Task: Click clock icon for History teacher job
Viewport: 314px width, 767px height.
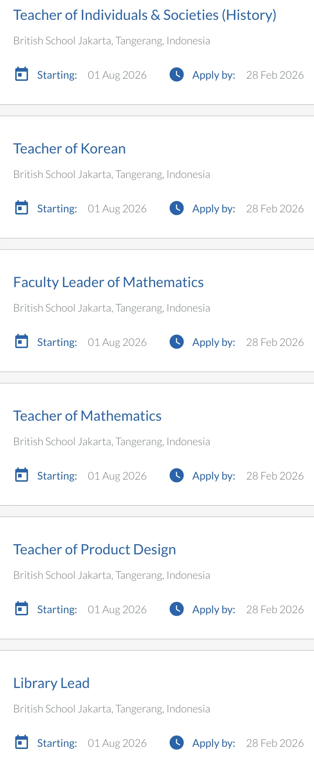Action: (x=176, y=74)
